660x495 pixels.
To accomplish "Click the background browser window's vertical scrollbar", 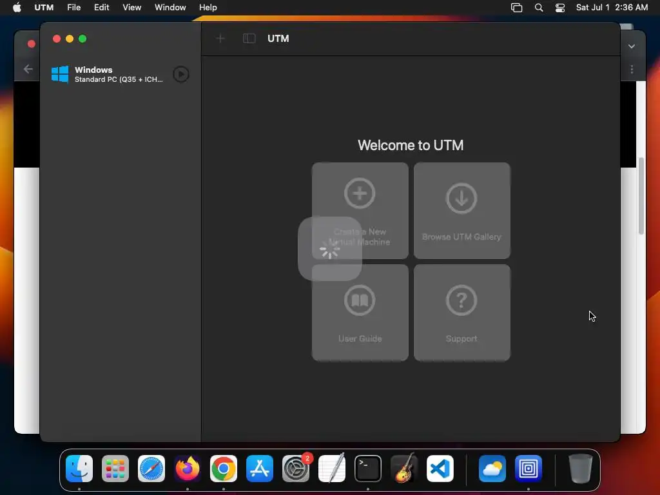I will click(x=641, y=196).
